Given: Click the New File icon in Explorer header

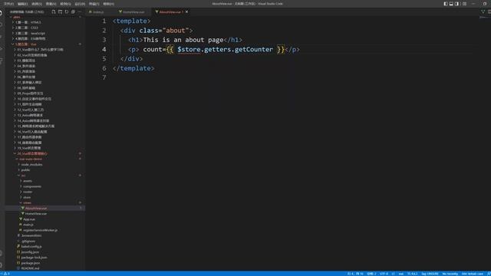Looking at the screenshot, I should coord(54,12).
